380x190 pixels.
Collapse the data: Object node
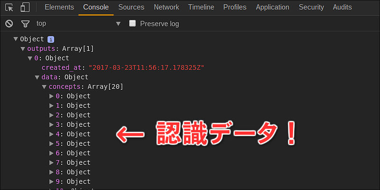pos(37,77)
